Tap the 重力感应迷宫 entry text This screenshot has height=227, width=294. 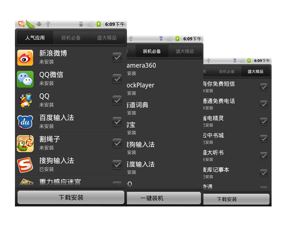tap(60, 182)
